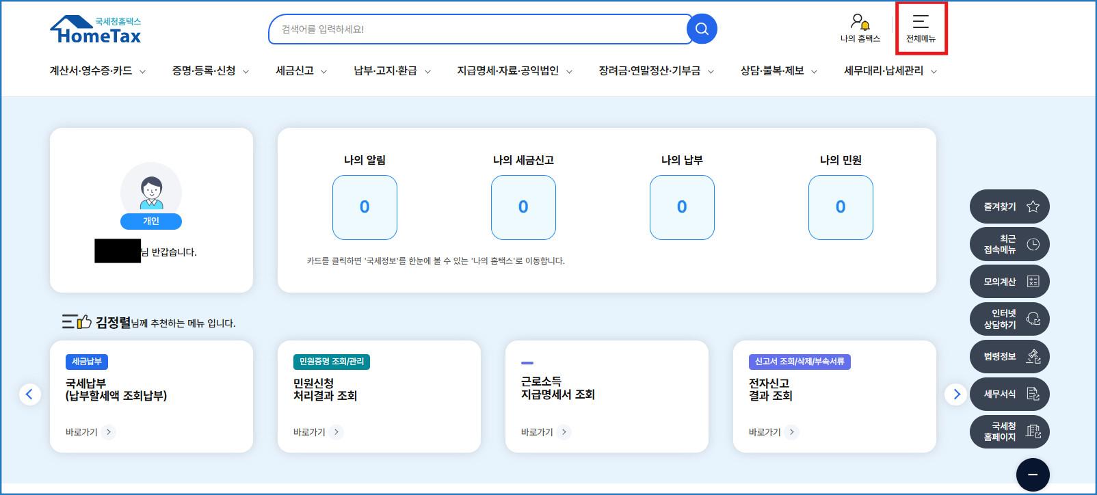Open 근로소득 지급명세서 조회 card title
1097x495 pixels.
click(x=558, y=388)
